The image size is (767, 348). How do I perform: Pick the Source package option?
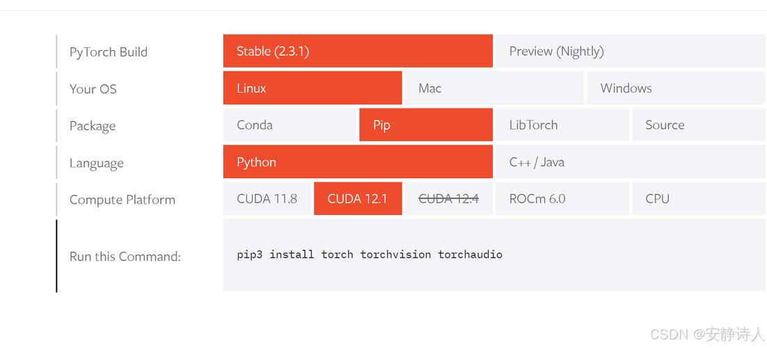click(x=698, y=125)
